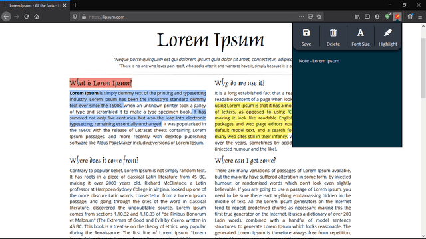Screen dimensions: 426x239
Task: Open the green shield extension
Action: pyautogui.click(x=387, y=16)
